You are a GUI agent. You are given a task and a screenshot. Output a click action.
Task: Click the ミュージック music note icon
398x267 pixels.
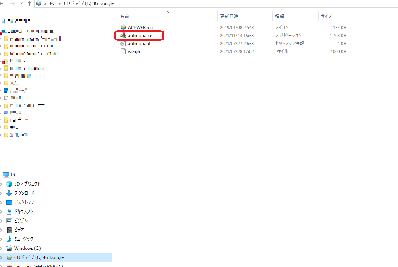click(x=9, y=239)
